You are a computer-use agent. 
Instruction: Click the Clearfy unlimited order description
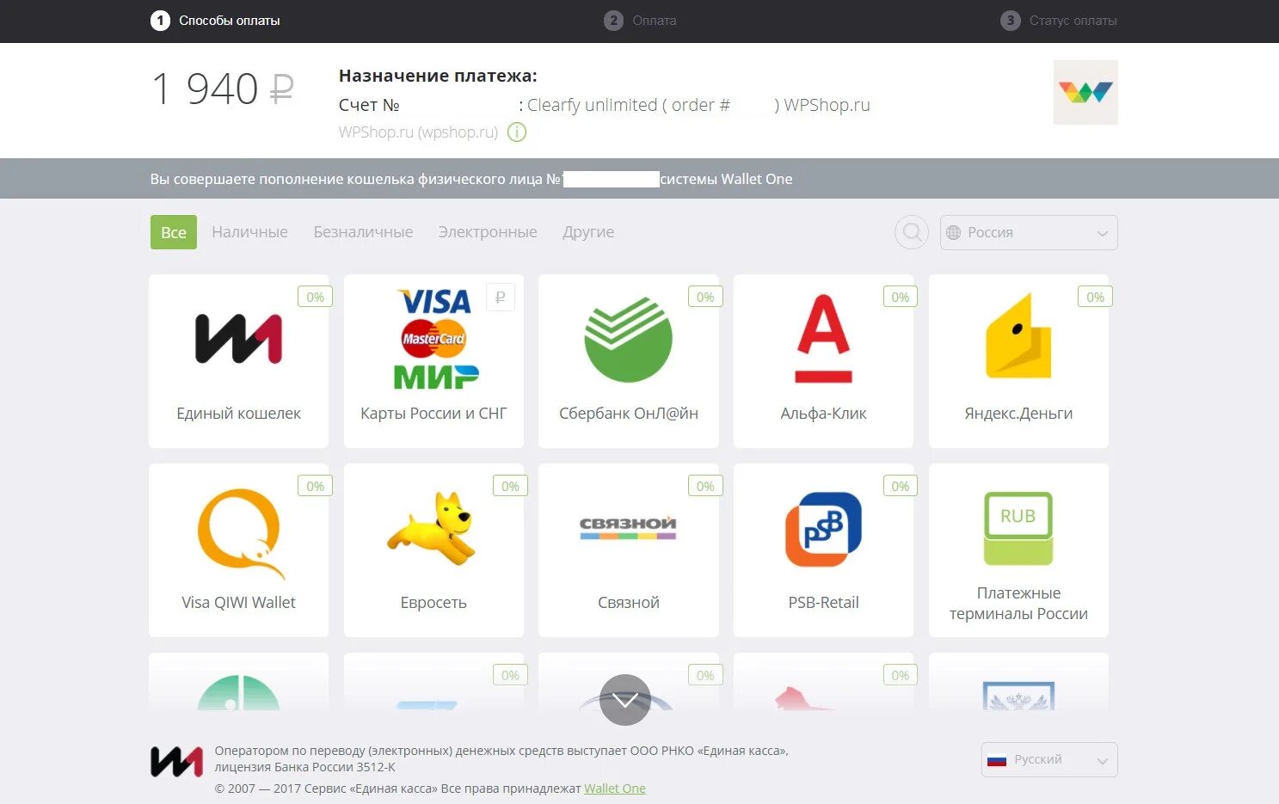click(x=698, y=105)
